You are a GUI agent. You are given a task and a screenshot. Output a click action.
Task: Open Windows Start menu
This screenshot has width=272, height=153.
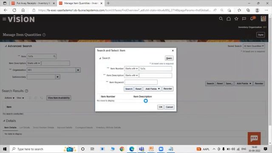click(5, 149)
